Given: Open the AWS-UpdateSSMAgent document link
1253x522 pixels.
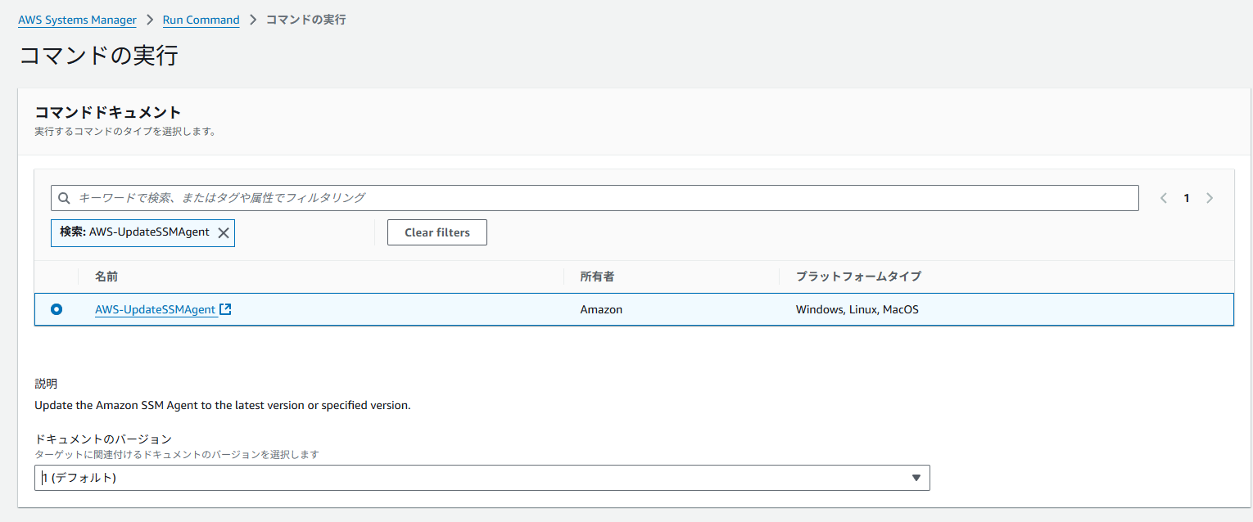Looking at the screenshot, I should pyautogui.click(x=156, y=309).
